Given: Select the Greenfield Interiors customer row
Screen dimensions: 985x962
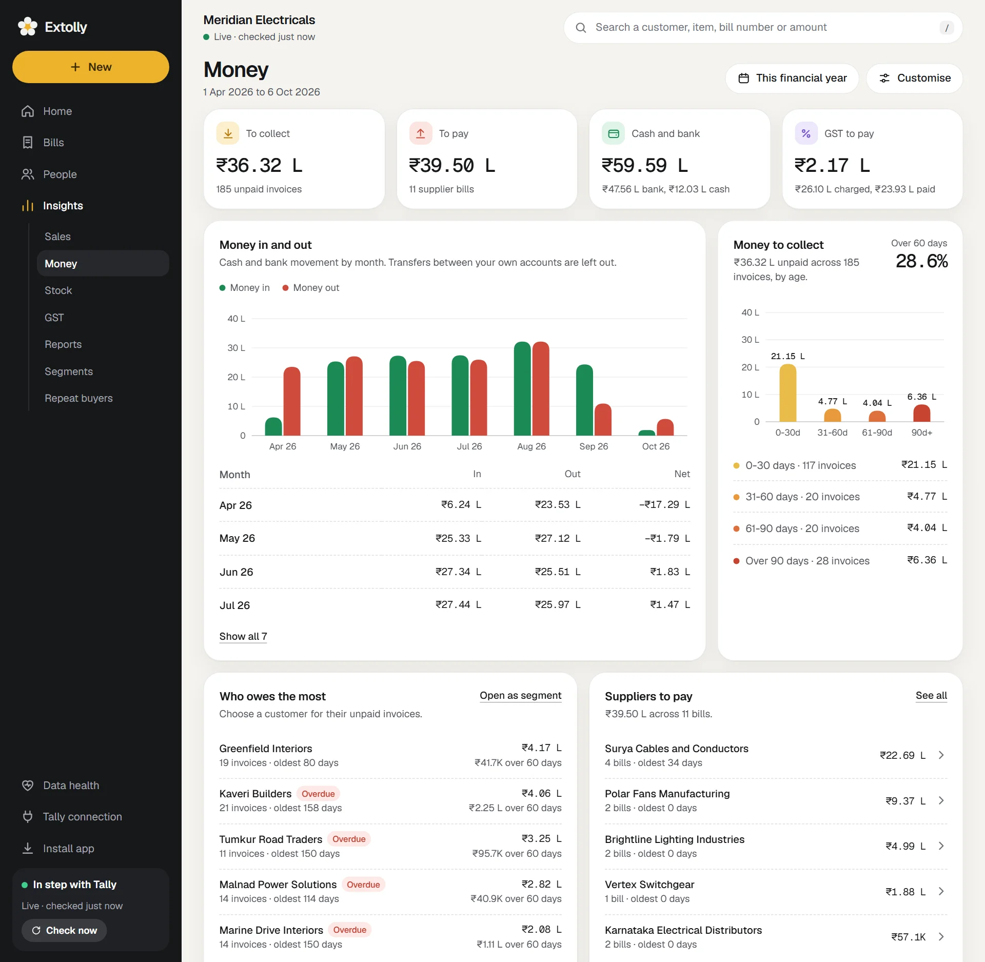Looking at the screenshot, I should [x=390, y=755].
